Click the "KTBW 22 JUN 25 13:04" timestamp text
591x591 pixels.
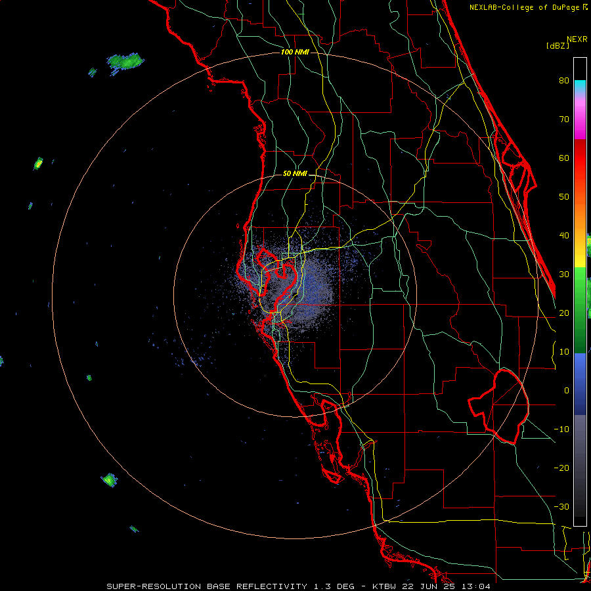431,586
